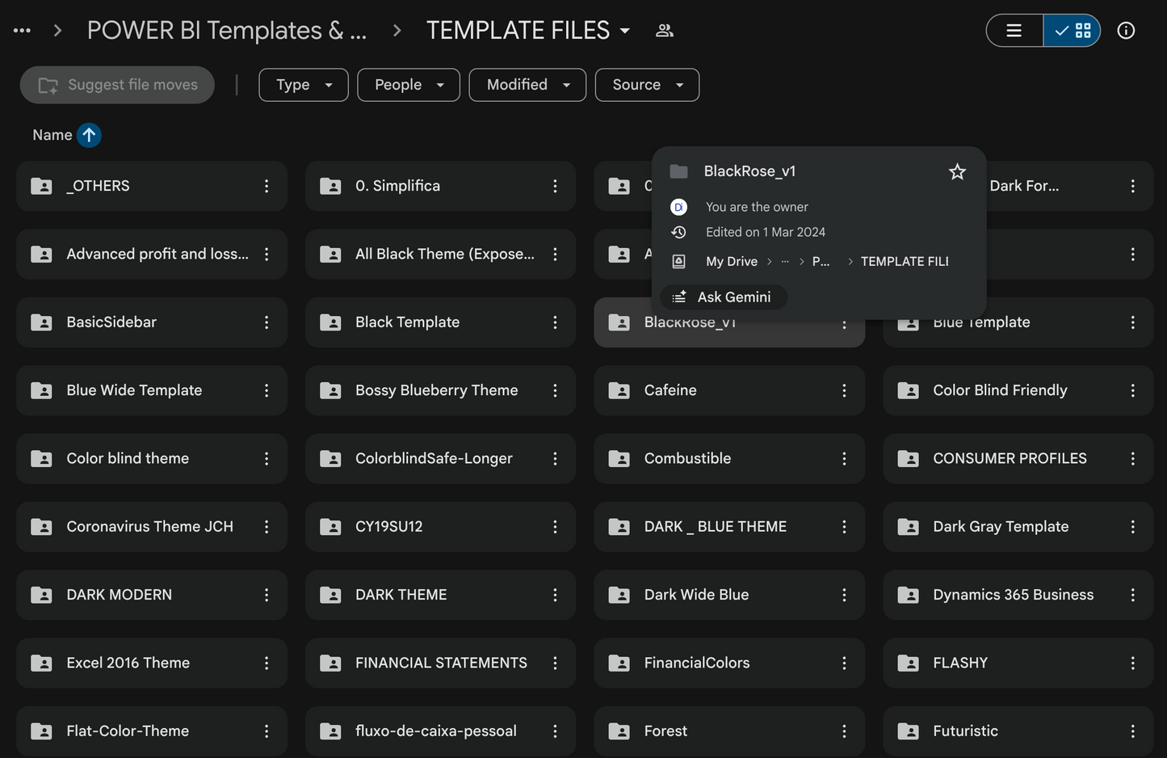Select the Excel 2016 Theme folder
Viewport: 1167px width, 758px height.
152,663
